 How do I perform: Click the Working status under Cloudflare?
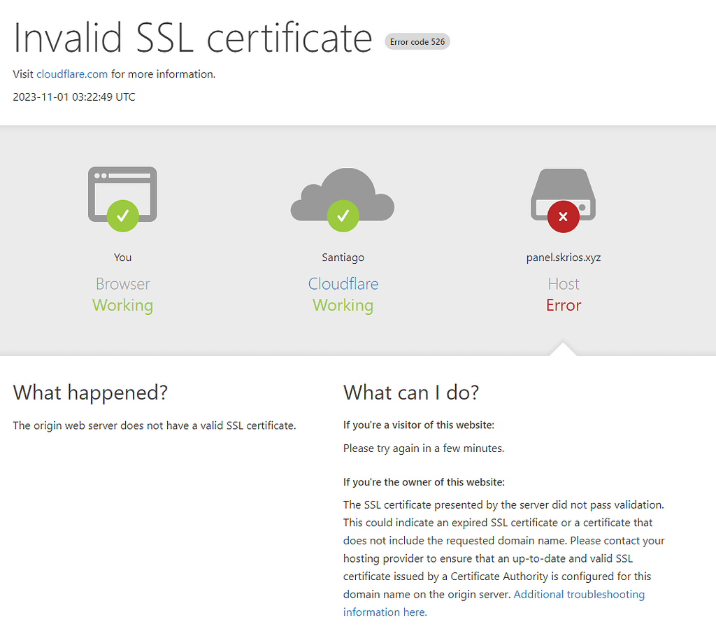coord(343,306)
